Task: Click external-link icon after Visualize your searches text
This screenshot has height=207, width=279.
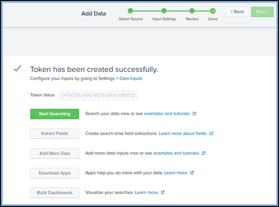Action: (x=163, y=192)
